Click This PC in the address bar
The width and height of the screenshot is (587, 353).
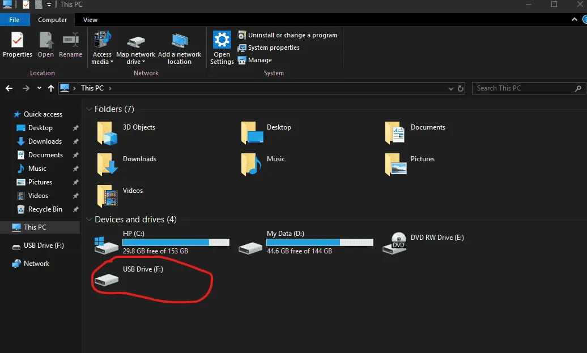tap(92, 88)
